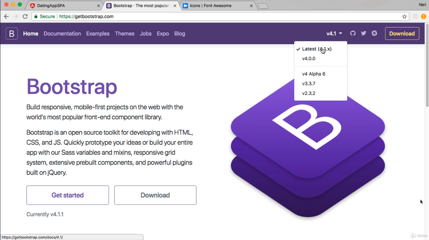Click orange notification icon in browser toolbar
This screenshot has height=240, width=429.
click(423, 16)
